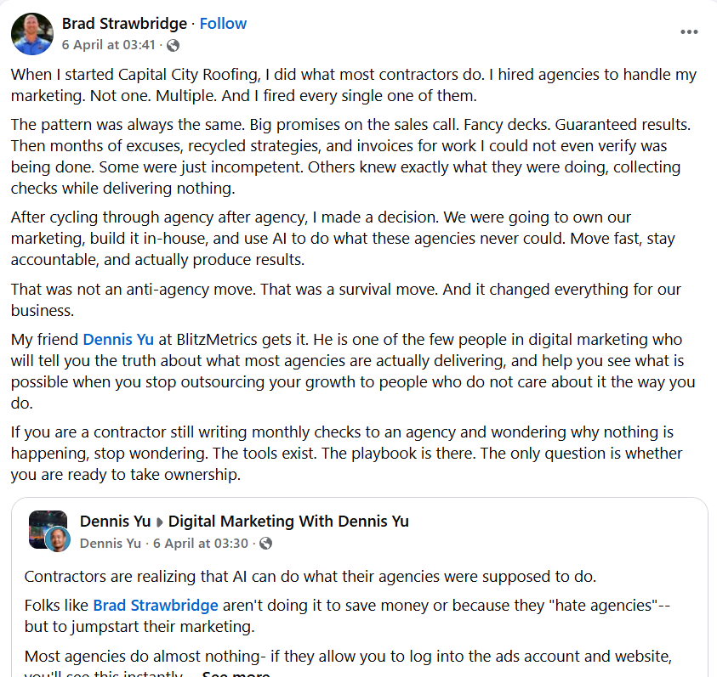Click the small grey Dennis Yu name

pyautogui.click(x=111, y=544)
